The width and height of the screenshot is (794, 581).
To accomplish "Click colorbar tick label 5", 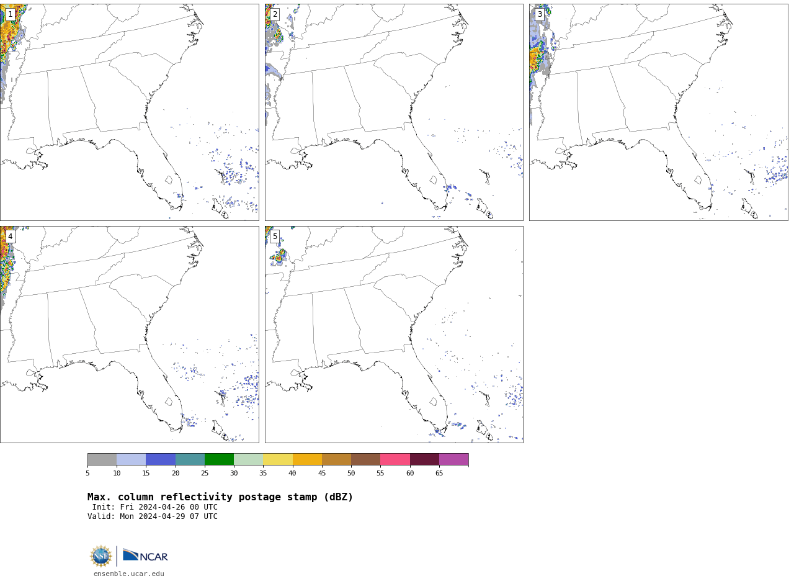I will point(87,474).
